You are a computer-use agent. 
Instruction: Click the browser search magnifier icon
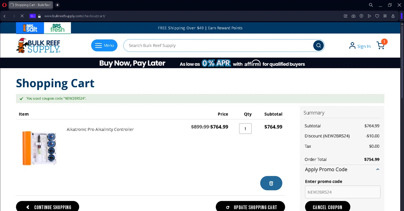pyautogui.click(x=371, y=5)
